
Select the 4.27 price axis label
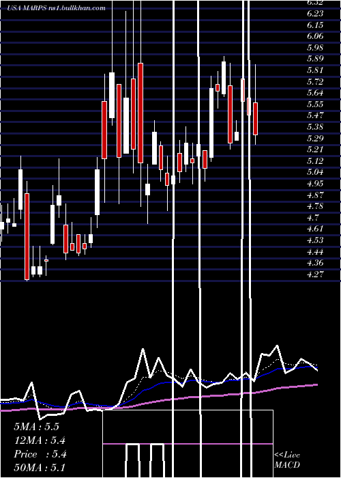tap(315, 275)
